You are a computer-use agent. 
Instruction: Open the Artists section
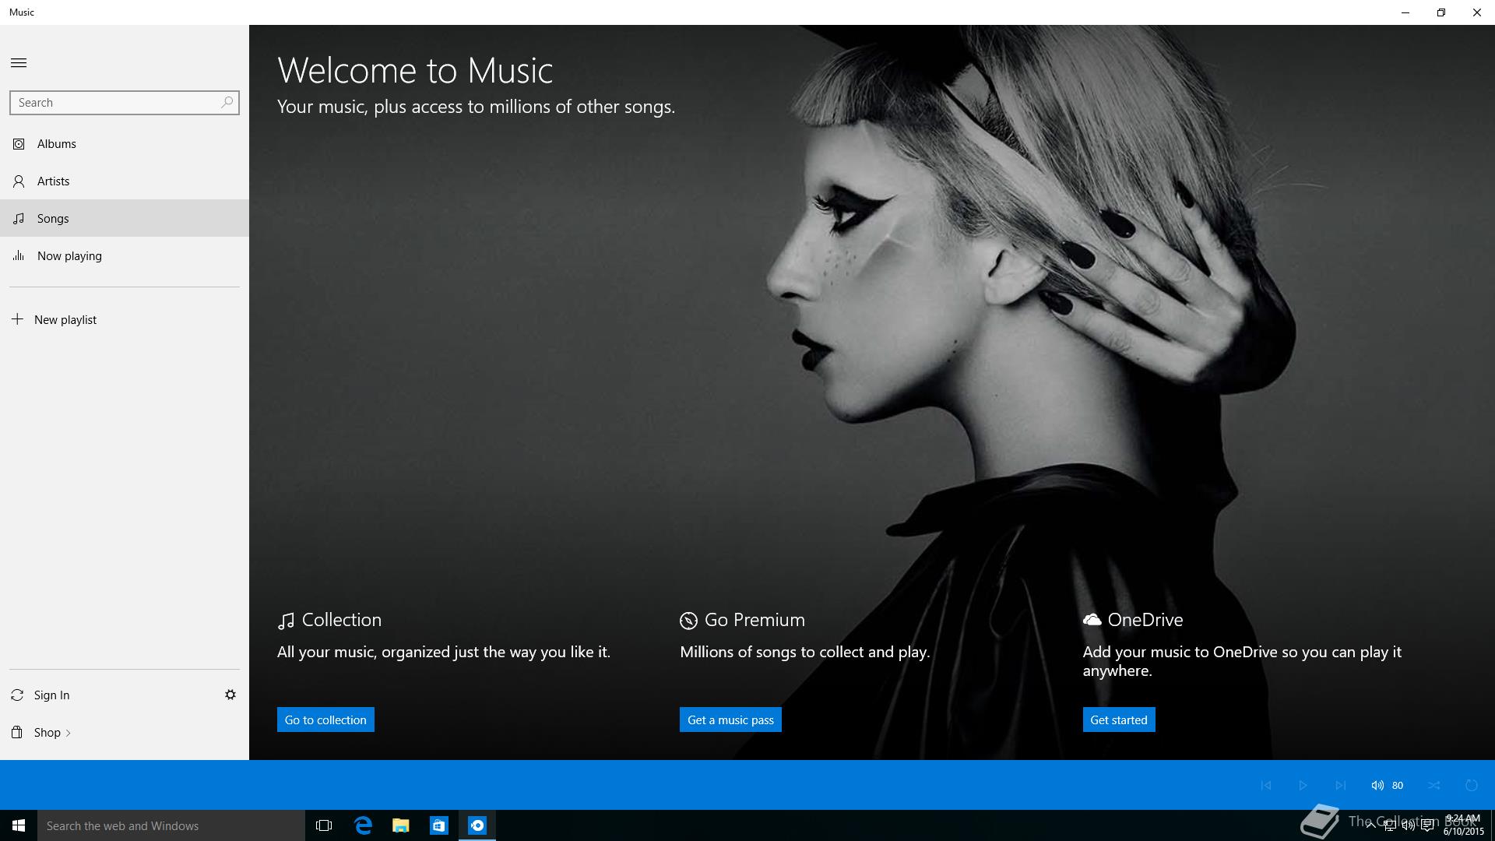[x=53, y=181]
